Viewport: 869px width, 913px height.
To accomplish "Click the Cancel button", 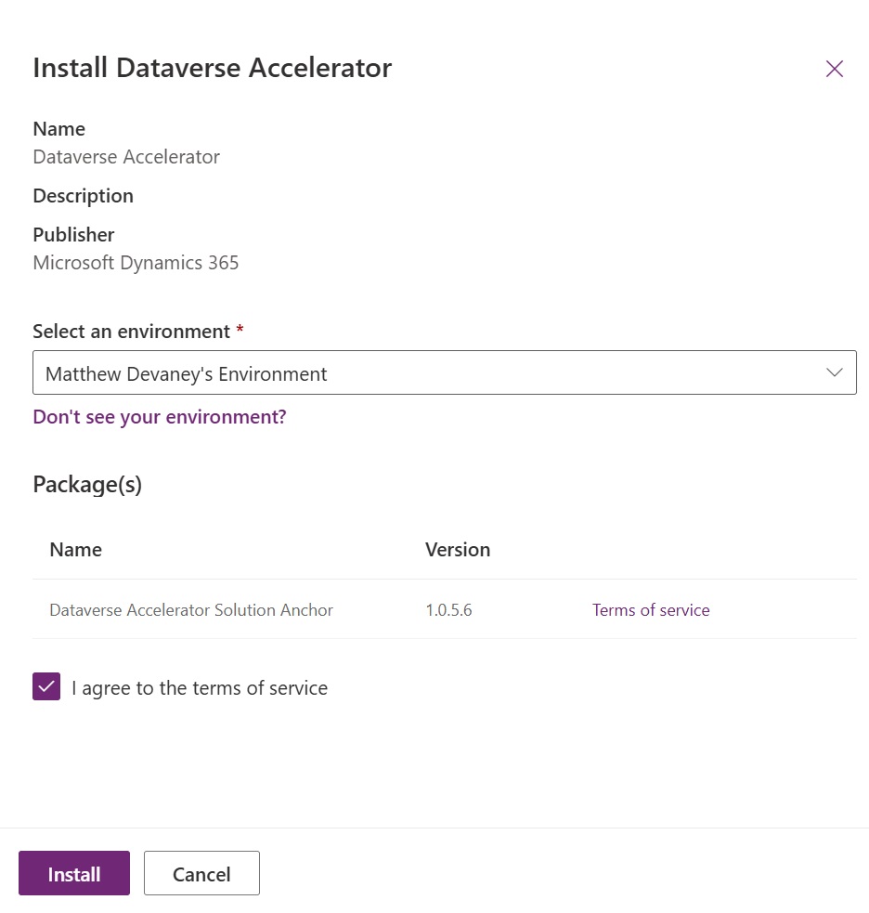I will [x=201, y=873].
